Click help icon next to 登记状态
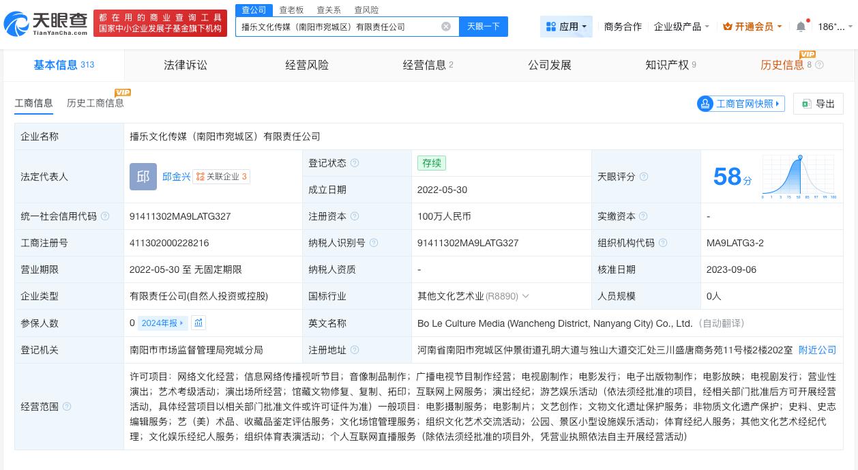 (x=354, y=163)
